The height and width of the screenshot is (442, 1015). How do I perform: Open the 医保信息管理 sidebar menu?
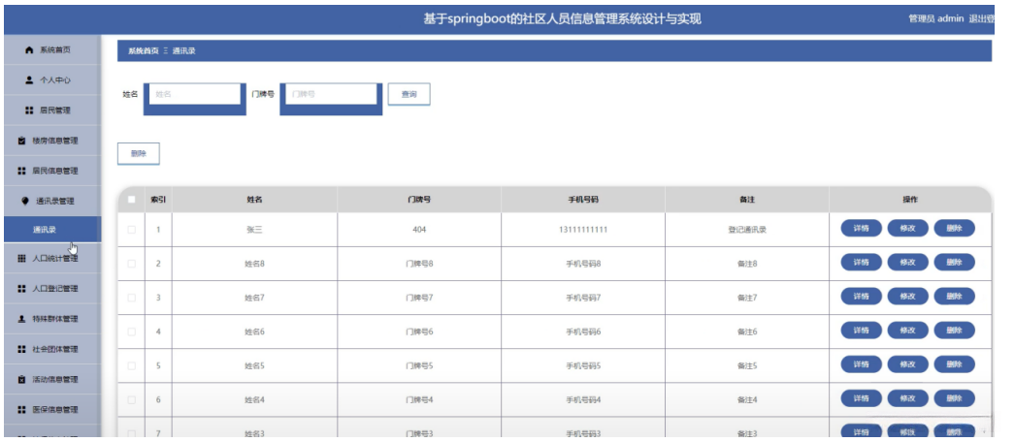click(52, 409)
